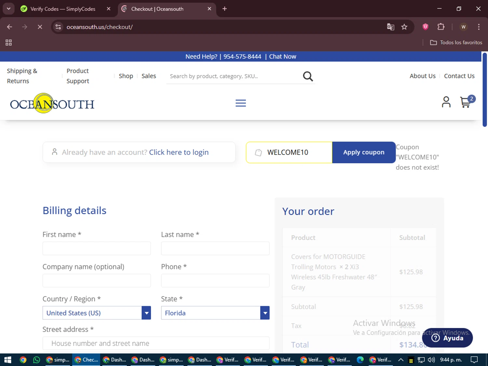Click the Oceansouth logo
488x366 pixels.
pos(52,103)
